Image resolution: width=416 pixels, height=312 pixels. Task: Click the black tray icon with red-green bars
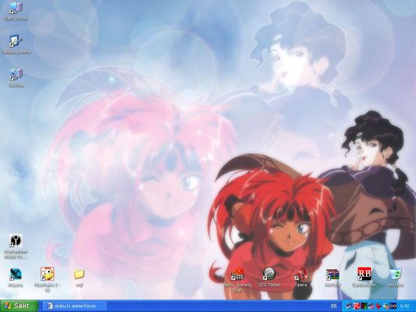364,306
